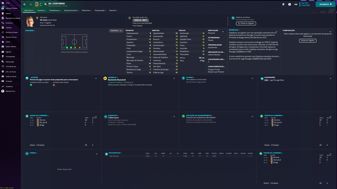Click Costinha's player portrait
Screen dimensions: 337x189
(x=30, y=22)
